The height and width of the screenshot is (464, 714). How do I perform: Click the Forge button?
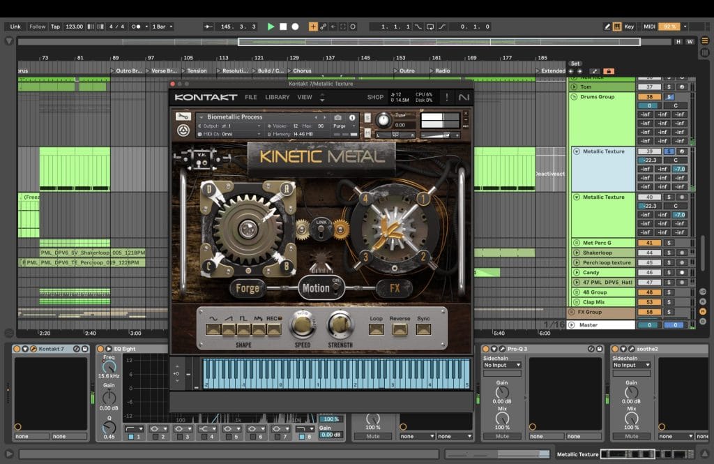tap(248, 287)
